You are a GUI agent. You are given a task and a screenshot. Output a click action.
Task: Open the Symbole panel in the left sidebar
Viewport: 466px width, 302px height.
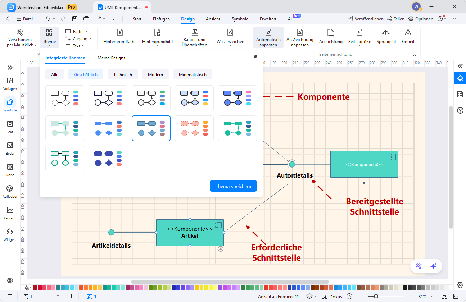tap(10, 105)
